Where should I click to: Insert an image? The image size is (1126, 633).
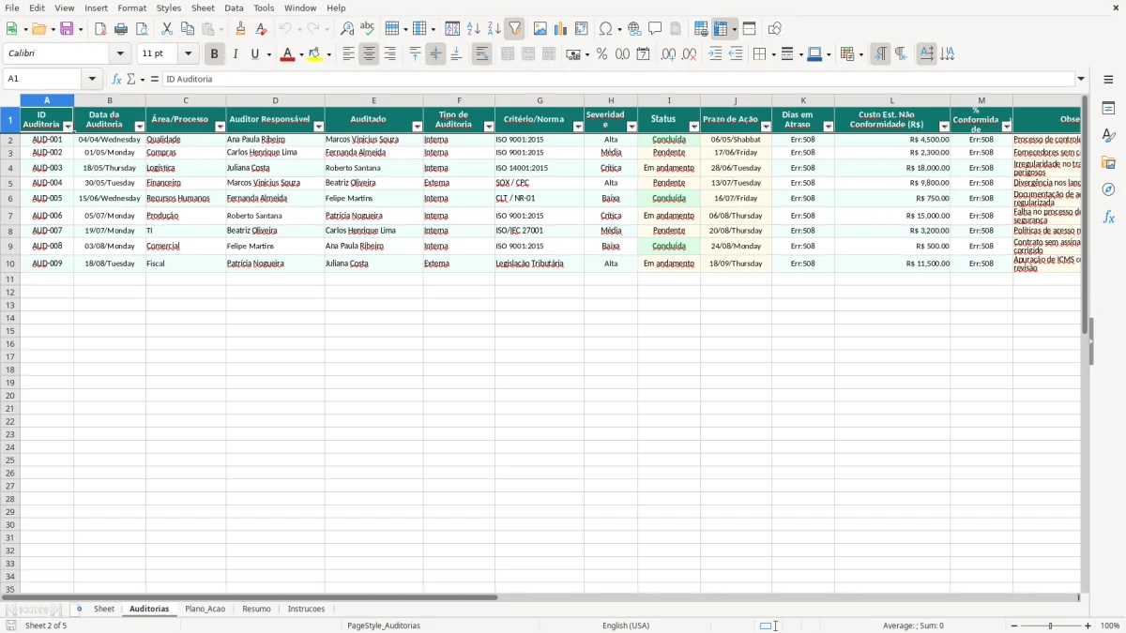point(540,29)
